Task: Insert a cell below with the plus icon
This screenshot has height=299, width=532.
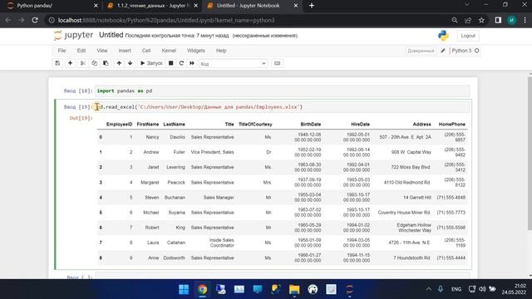Action: pos(70,63)
